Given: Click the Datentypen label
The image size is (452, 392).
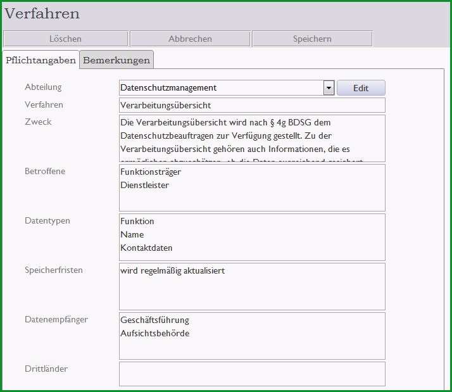Looking at the screenshot, I should tap(47, 220).
